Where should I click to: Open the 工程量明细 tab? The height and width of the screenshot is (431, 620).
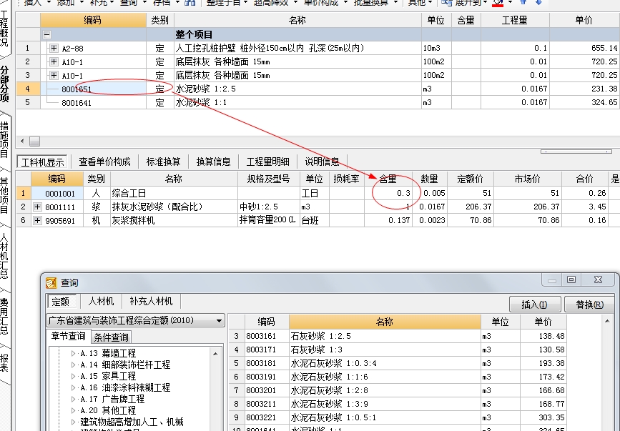coord(267,162)
